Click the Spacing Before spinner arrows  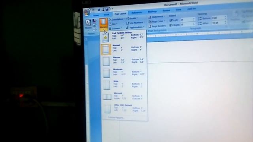click(225, 17)
